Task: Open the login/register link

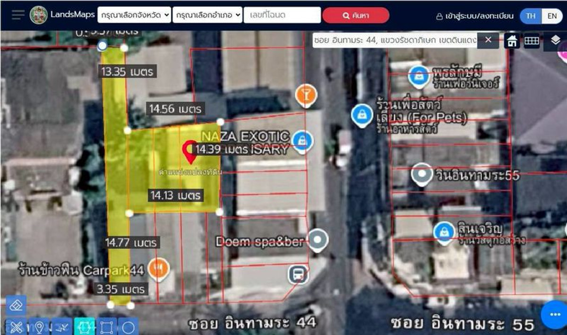Action: point(474,16)
